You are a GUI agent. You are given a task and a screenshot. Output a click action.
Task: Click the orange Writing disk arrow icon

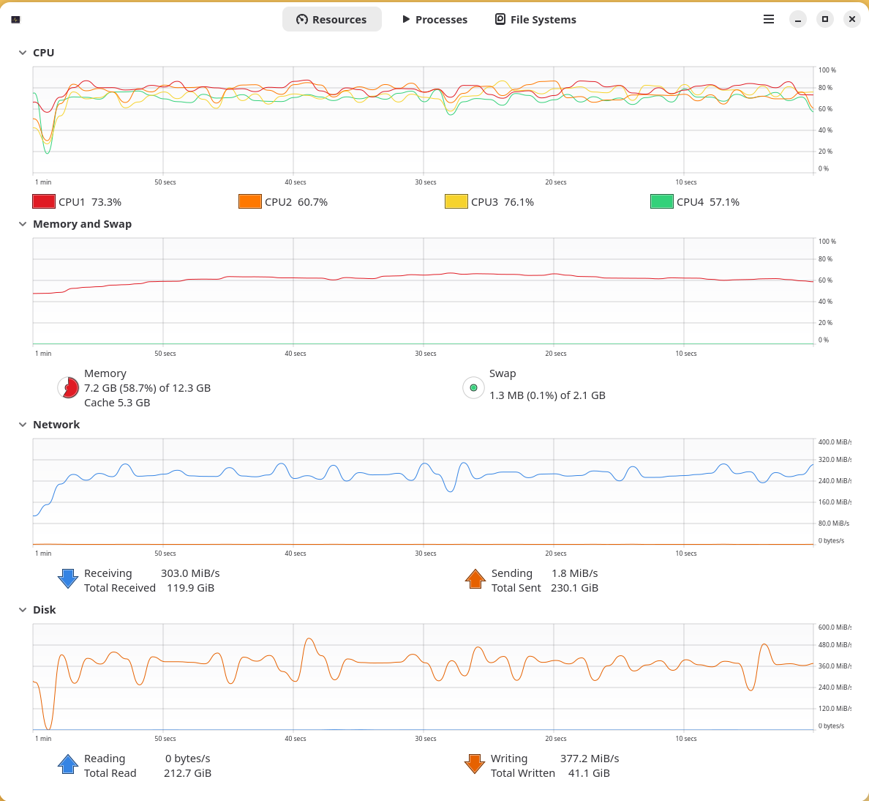tap(475, 764)
